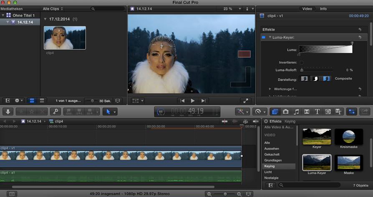373x197 pixels.
Task: Switch to the Info tab in the inspector
Action: [323, 9]
